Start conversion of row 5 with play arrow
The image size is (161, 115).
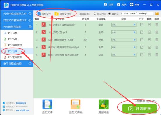click(x=135, y=55)
